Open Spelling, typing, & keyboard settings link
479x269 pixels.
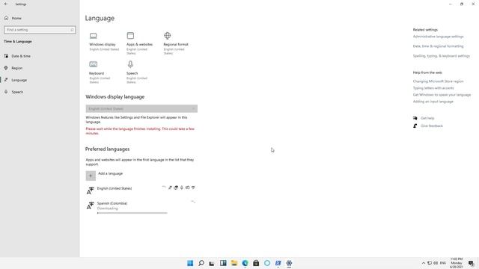coord(442,56)
